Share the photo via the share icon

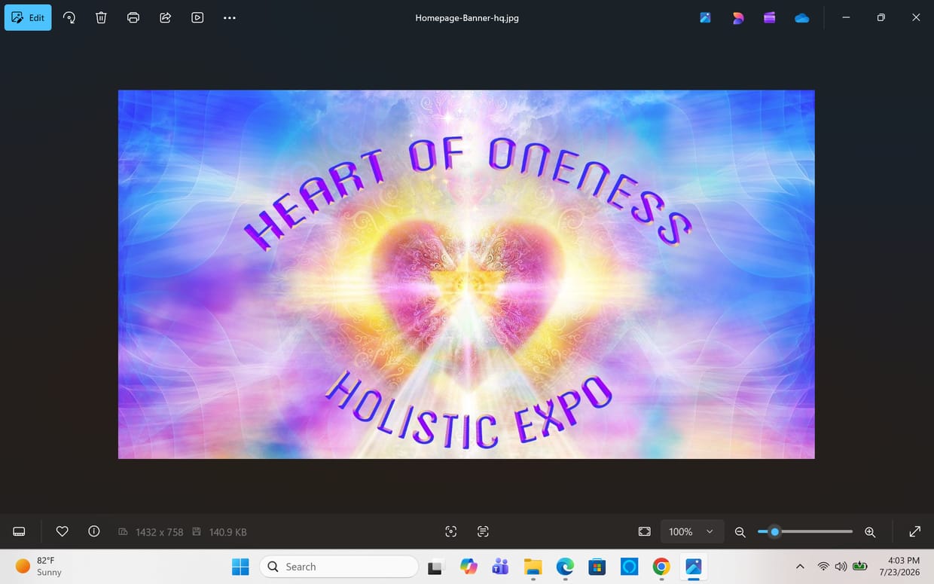(165, 17)
